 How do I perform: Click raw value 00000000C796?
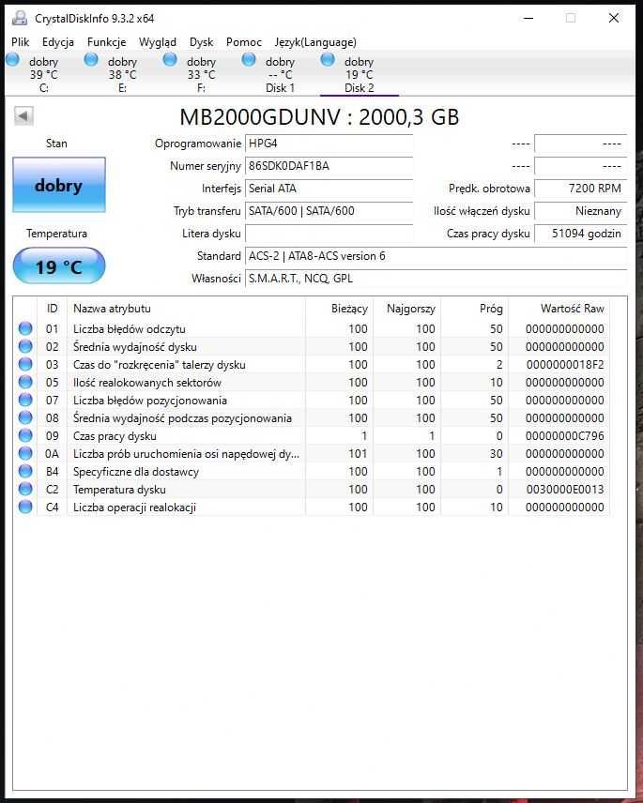[564, 436]
